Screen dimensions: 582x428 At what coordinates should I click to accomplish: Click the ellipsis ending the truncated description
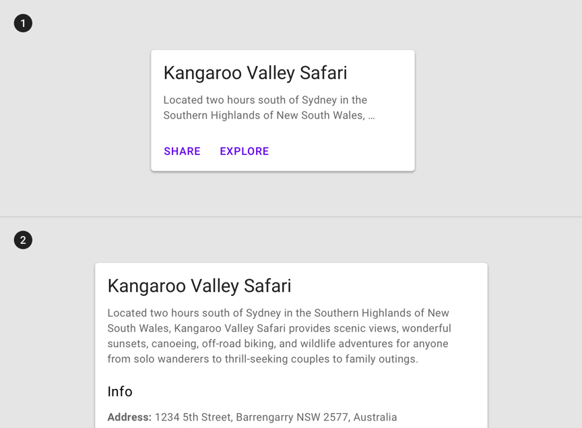[x=371, y=116]
